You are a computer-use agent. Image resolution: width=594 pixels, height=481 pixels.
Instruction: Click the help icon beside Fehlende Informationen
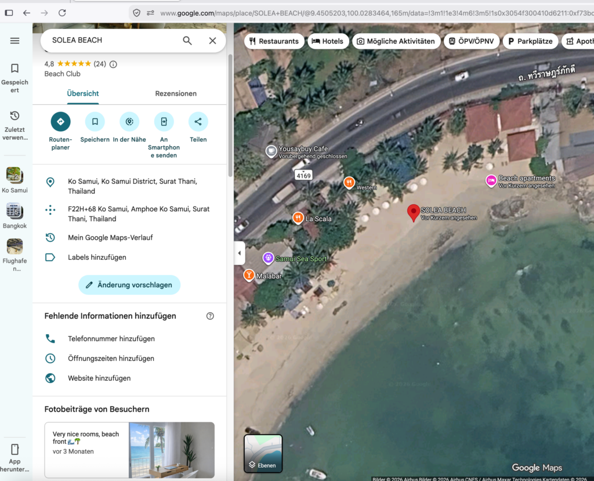(210, 316)
